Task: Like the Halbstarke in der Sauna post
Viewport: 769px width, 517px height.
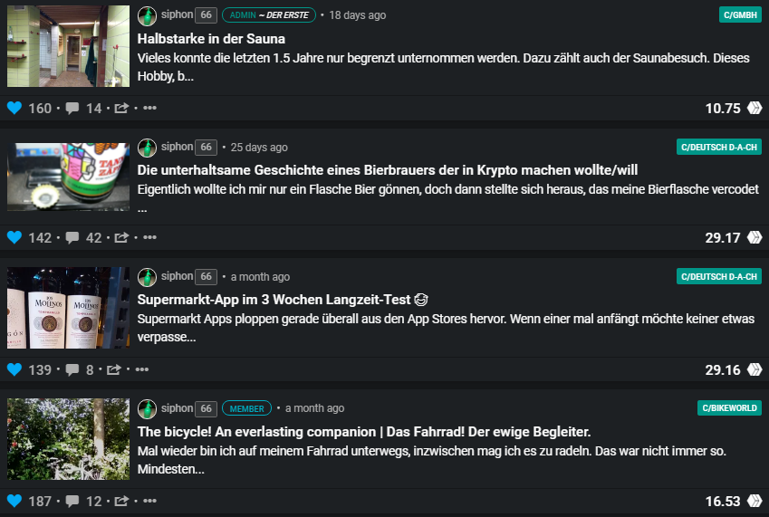Action: (x=14, y=108)
